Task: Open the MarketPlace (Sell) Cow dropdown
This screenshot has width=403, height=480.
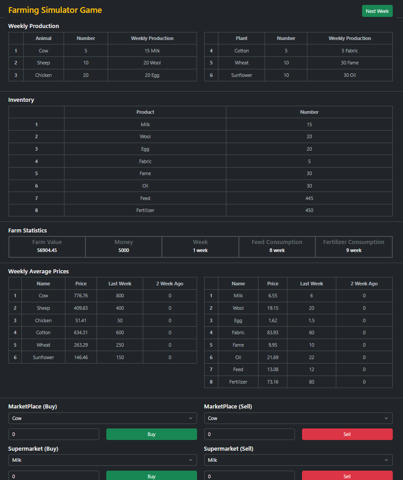Action: 298,418
